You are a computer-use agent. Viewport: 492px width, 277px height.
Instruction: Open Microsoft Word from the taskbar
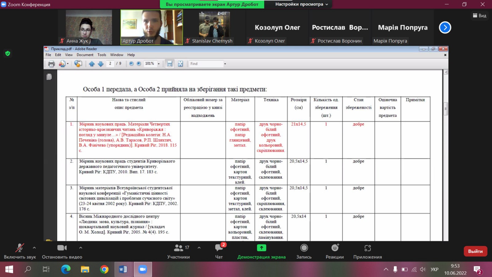[x=123, y=270]
